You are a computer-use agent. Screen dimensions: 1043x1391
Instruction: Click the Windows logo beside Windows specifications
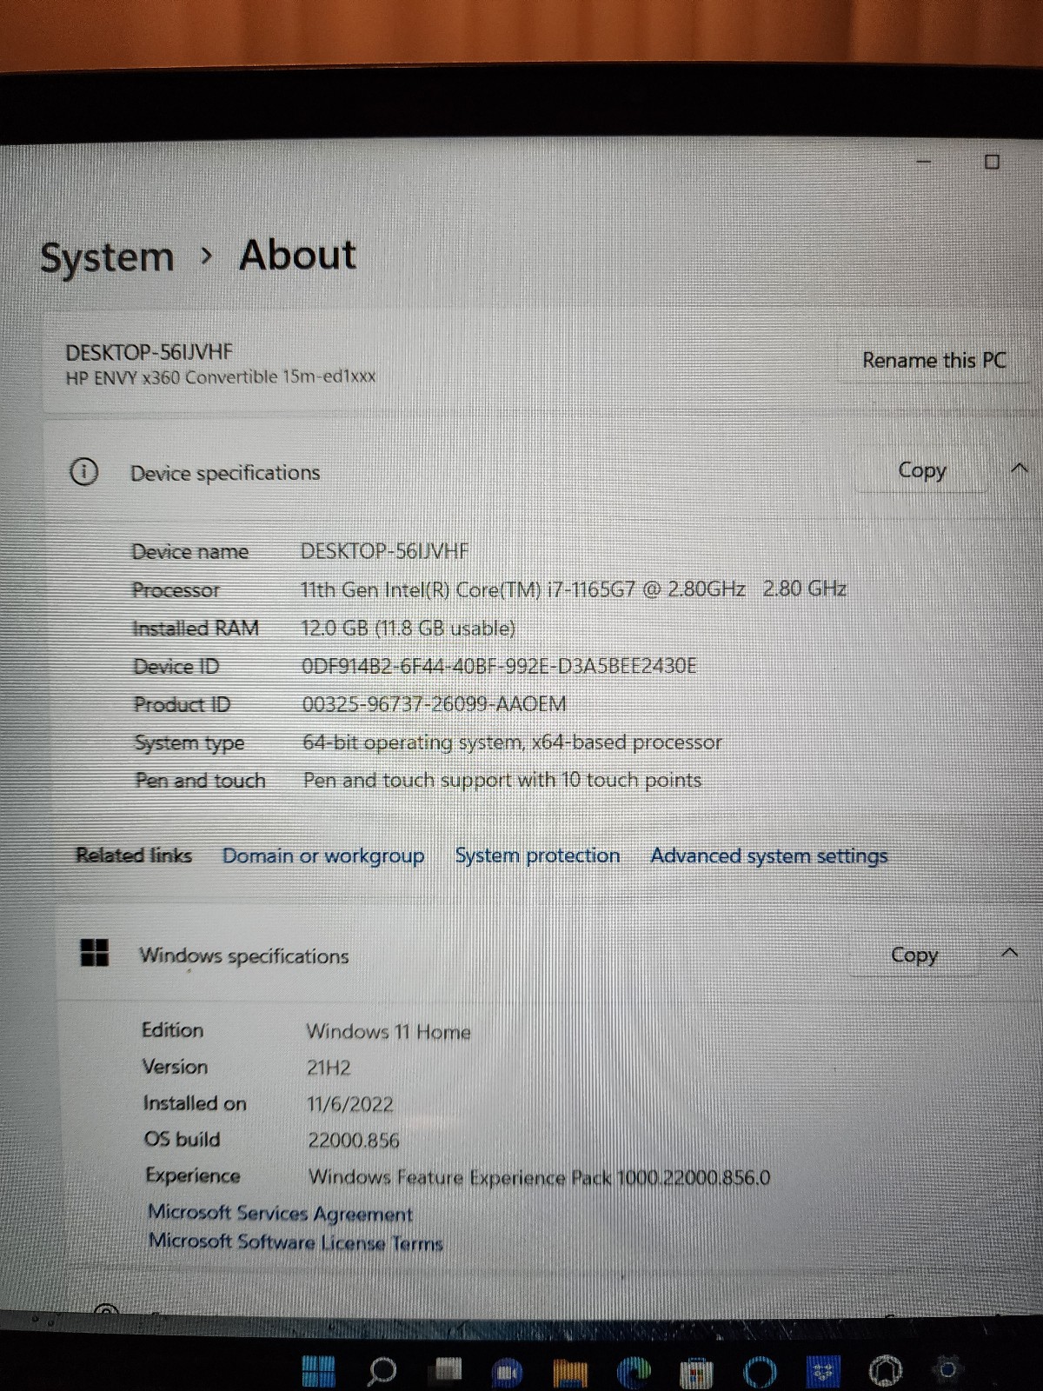pos(94,953)
